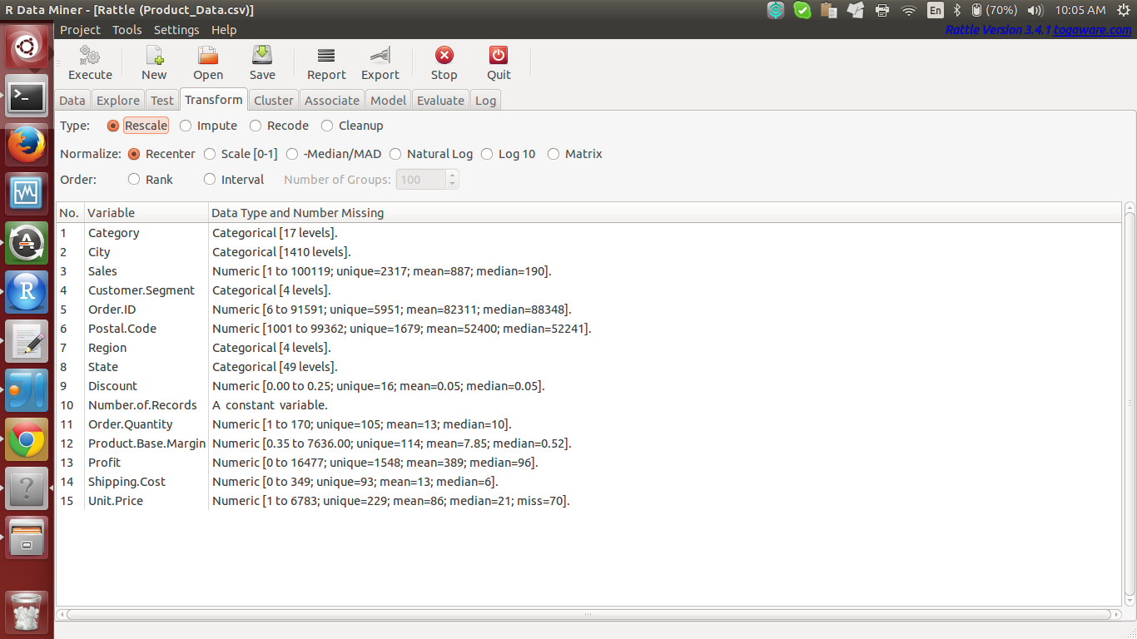Switch to the Evaluate tab
This screenshot has height=639, width=1137.
click(x=440, y=101)
